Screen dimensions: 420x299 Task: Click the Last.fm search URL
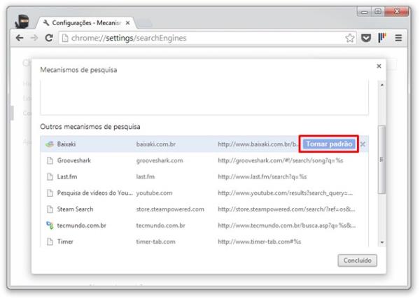pyautogui.click(x=262, y=177)
